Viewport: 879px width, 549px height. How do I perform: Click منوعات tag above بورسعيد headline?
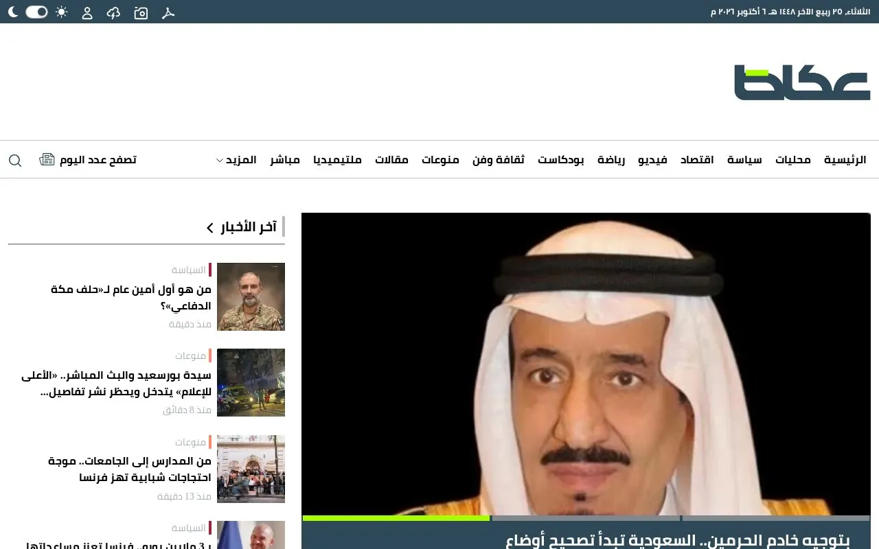click(190, 355)
